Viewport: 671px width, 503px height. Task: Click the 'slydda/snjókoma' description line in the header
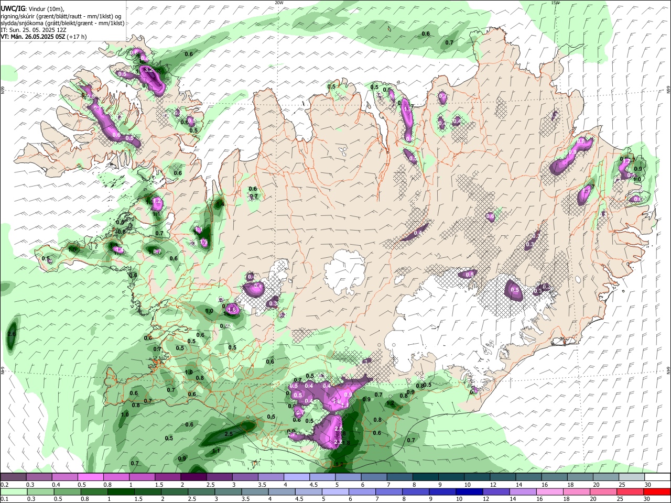click(x=62, y=23)
